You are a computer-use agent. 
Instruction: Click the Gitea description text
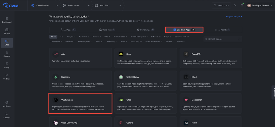point(145,108)
